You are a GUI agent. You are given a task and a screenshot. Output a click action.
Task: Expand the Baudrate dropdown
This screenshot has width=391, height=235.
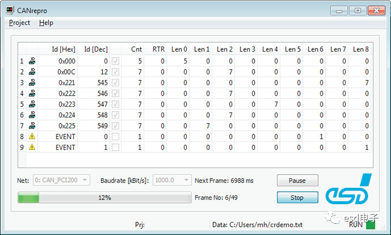[x=172, y=180]
